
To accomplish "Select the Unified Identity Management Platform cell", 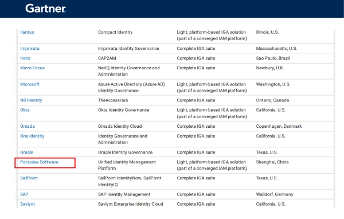I will click(127, 165).
